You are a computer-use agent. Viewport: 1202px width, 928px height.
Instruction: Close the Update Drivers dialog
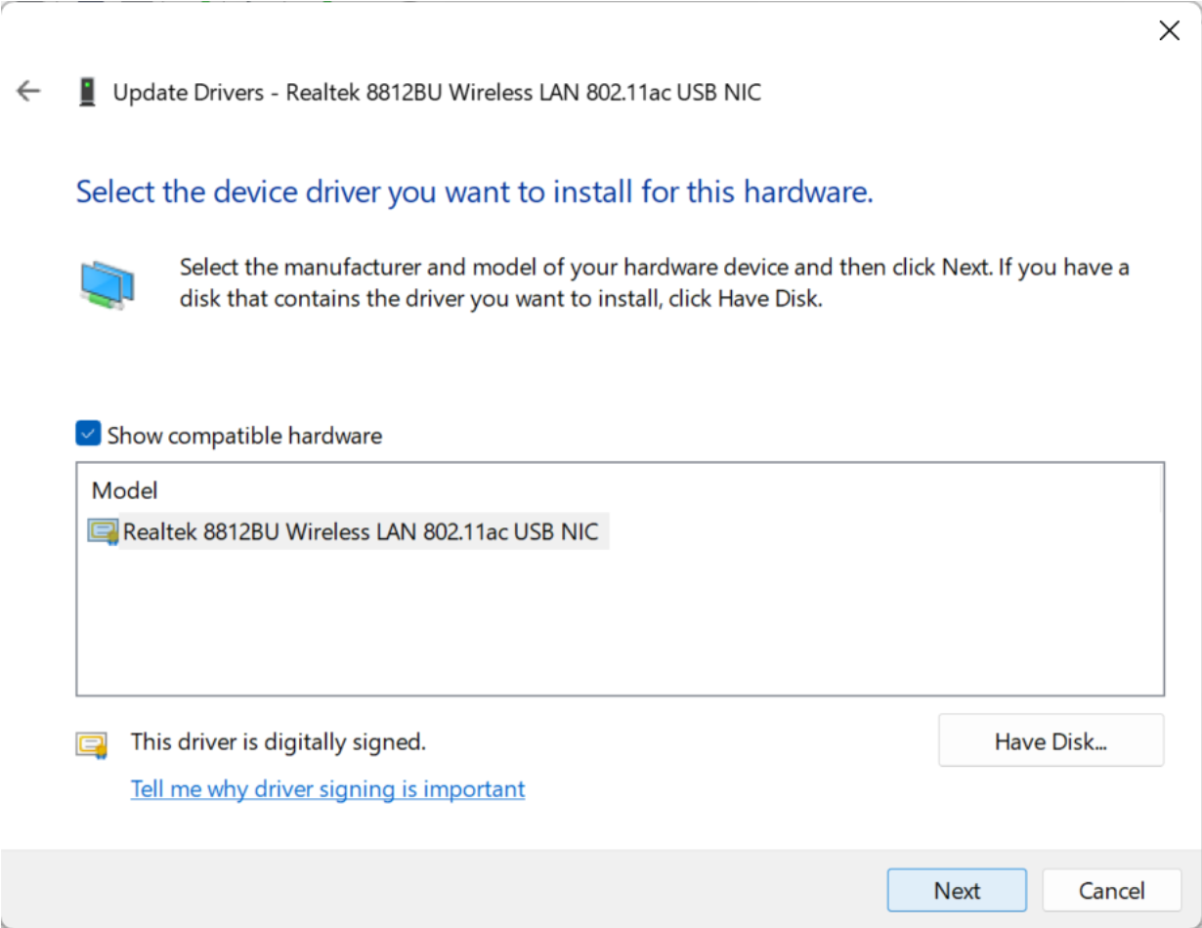[x=1169, y=30]
